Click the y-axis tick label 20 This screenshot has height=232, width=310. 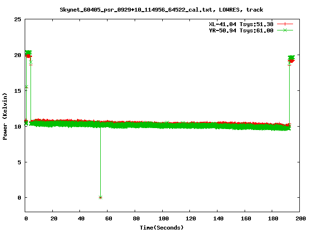(x=17, y=55)
